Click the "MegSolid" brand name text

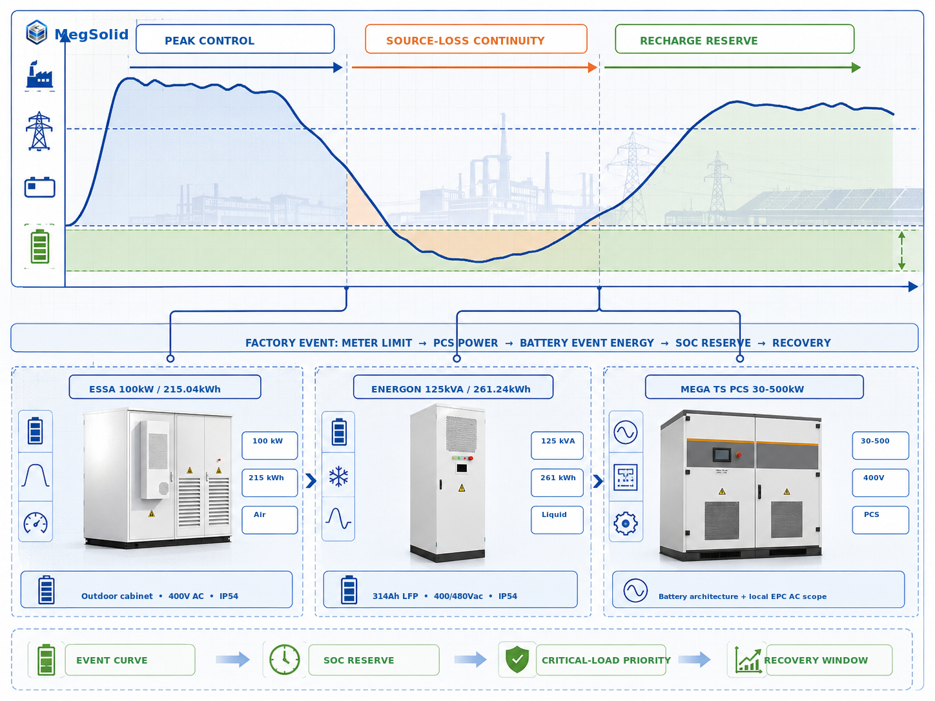point(91,34)
